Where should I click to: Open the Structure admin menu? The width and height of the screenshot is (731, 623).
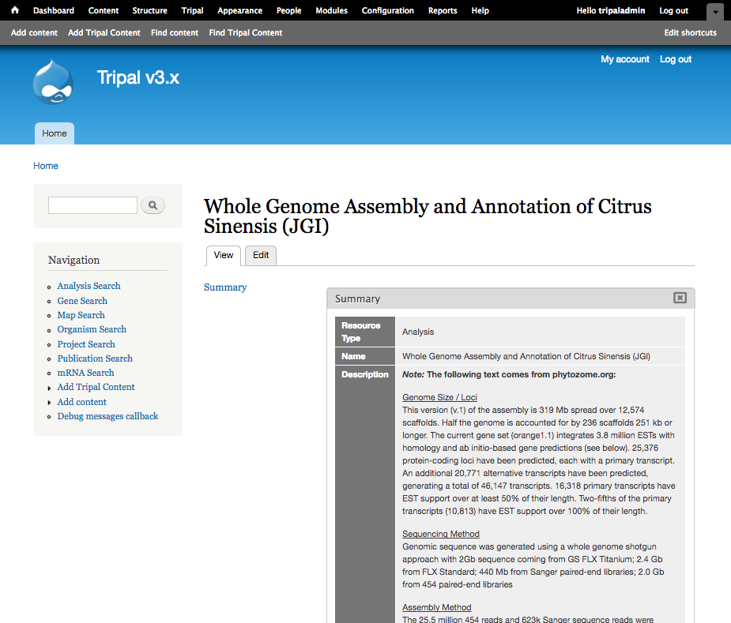click(149, 10)
